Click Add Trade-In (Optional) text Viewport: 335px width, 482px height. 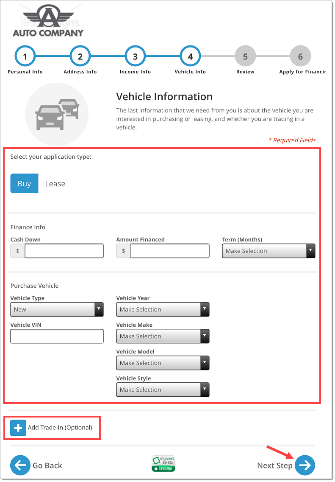(60, 428)
